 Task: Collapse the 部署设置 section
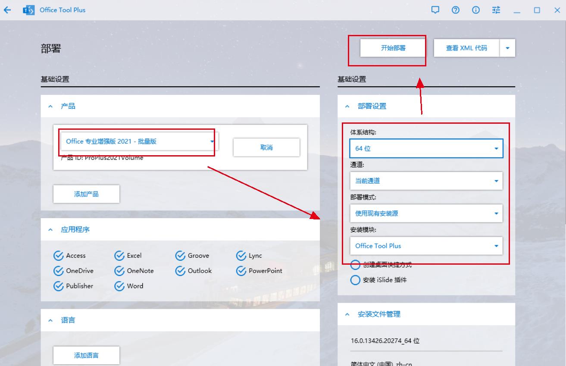(x=347, y=106)
